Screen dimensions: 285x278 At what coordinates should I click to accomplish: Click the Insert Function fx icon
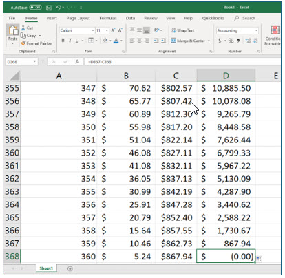(77, 62)
